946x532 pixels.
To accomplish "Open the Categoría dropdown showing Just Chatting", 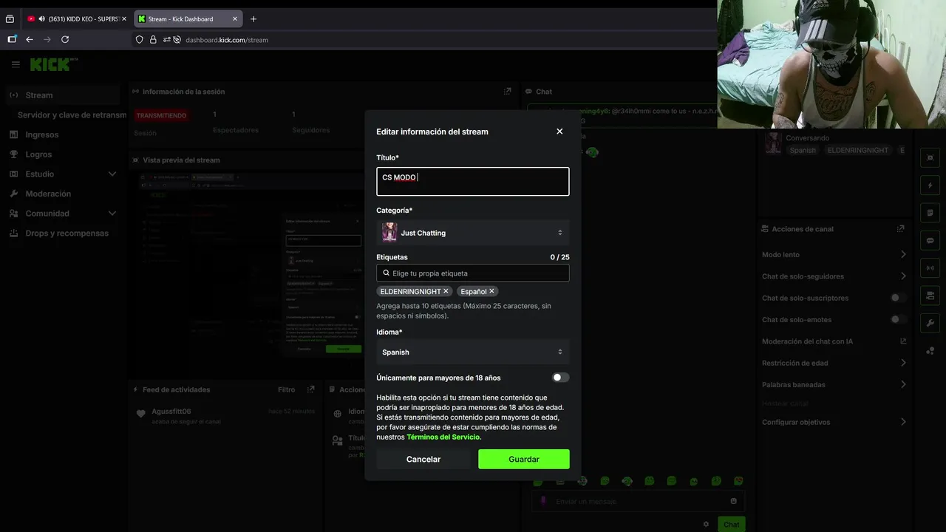I will coord(473,233).
